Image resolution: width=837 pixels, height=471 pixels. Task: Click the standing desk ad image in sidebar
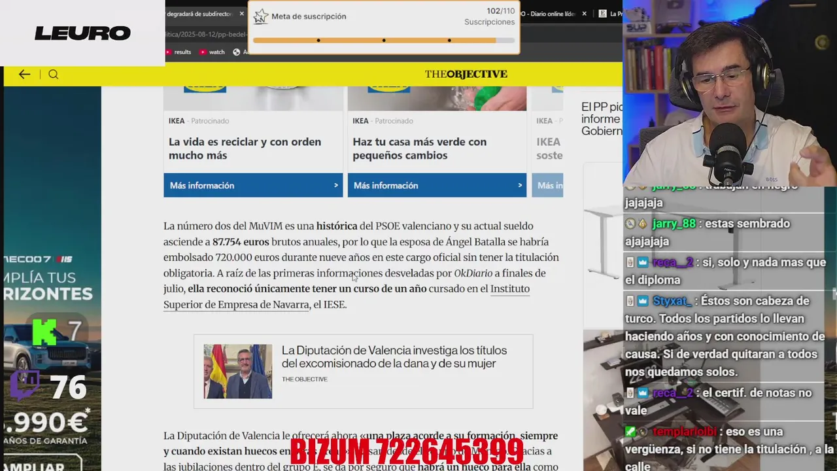(x=602, y=245)
